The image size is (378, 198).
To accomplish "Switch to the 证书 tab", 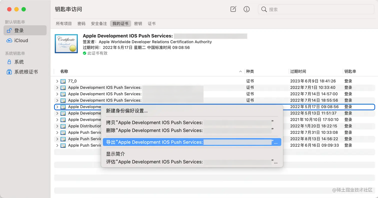I will pyautogui.click(x=152, y=24).
